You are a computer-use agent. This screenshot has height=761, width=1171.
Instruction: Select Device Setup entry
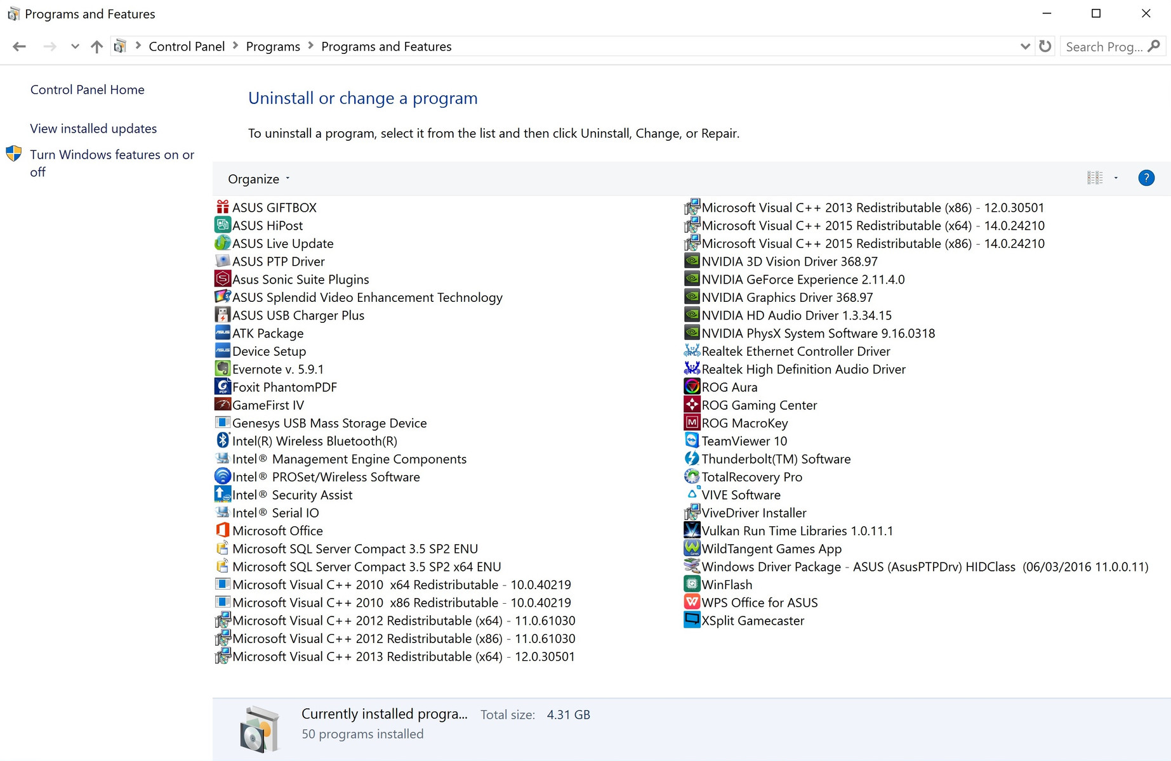261,351
